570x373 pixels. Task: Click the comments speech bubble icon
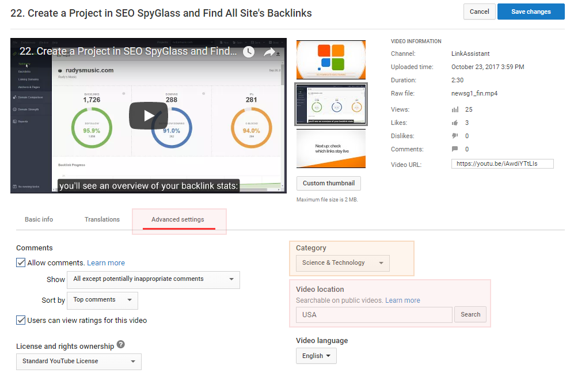(x=455, y=149)
